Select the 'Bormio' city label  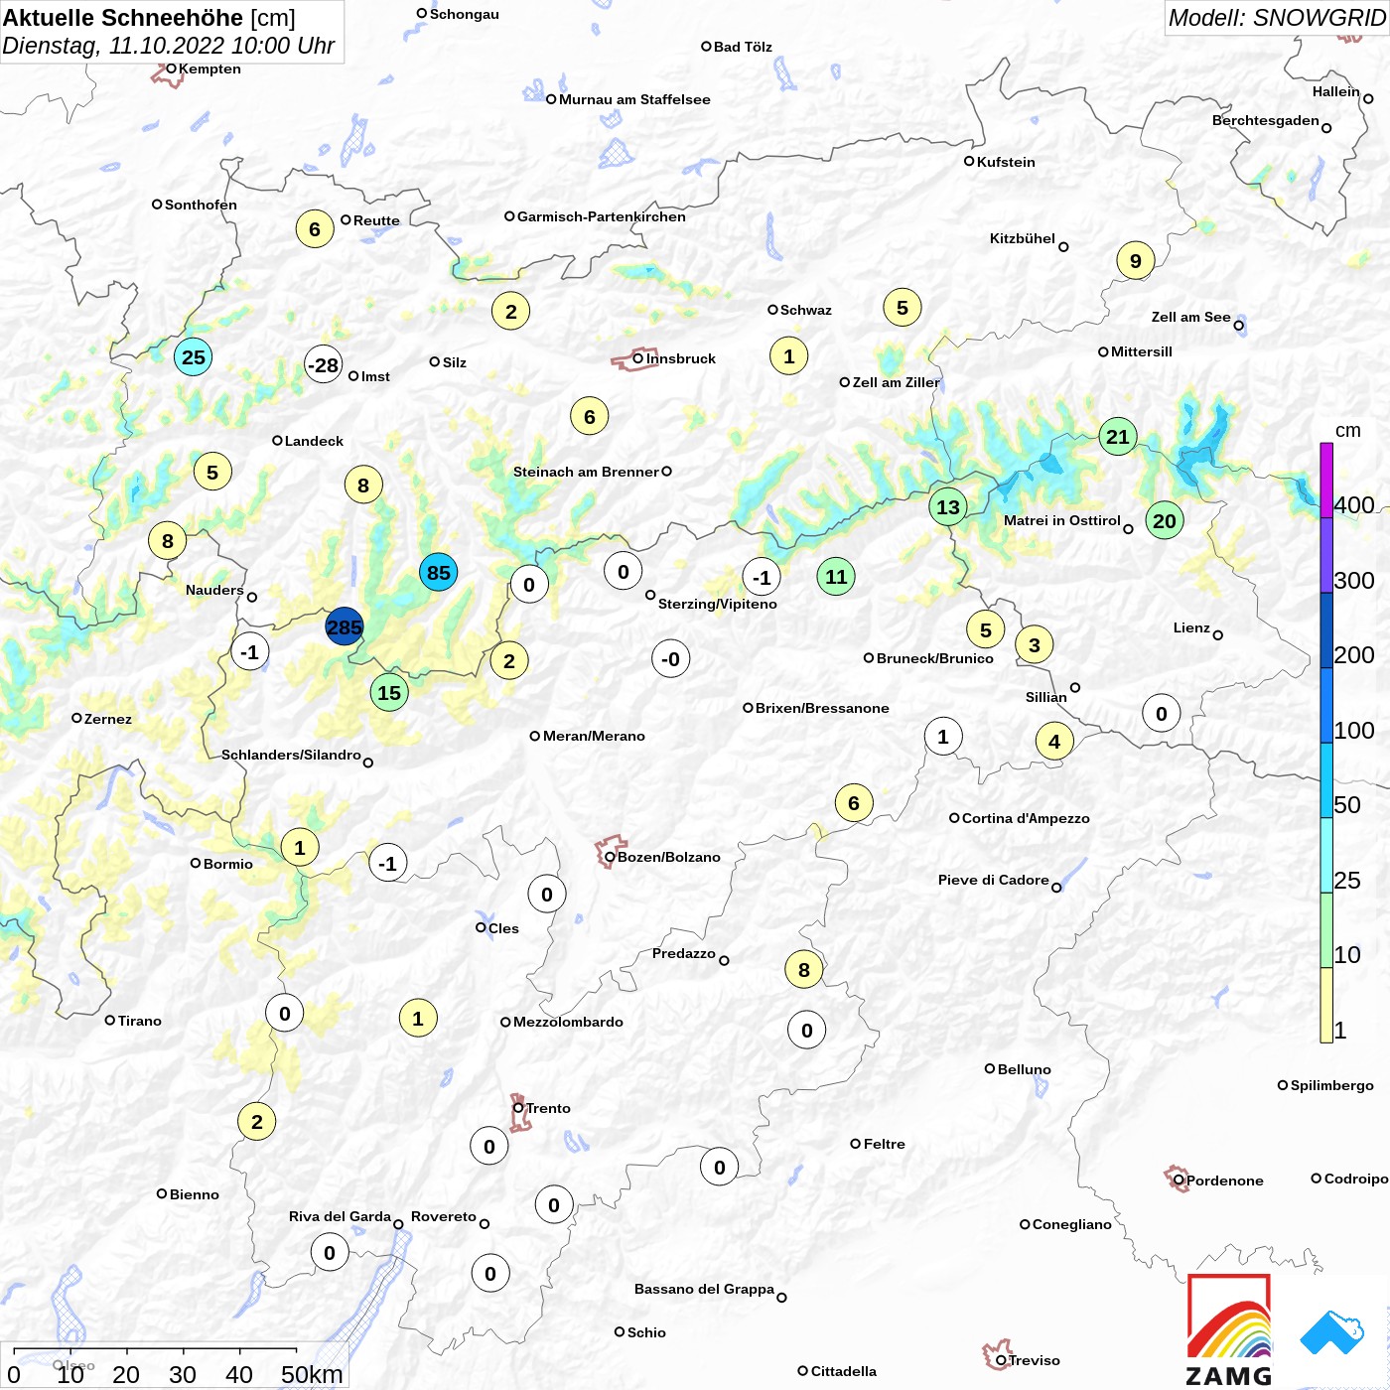228,864
